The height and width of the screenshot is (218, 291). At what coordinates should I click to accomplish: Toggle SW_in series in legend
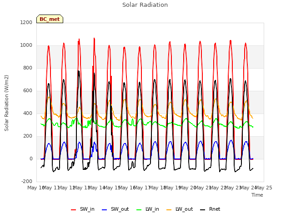(x=83, y=209)
